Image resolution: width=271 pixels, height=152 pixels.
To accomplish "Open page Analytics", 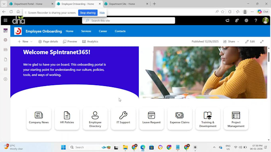I will point(90,41).
